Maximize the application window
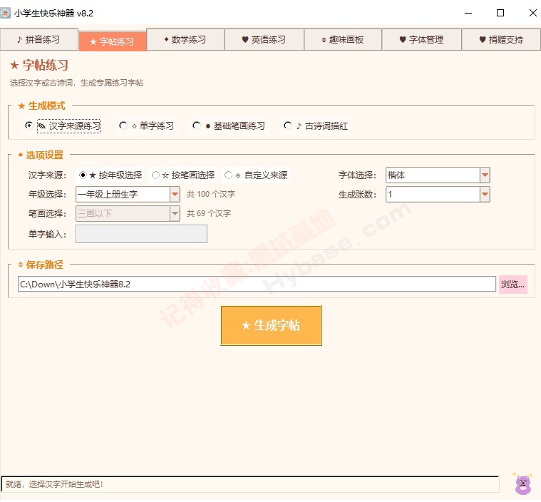 (500, 13)
